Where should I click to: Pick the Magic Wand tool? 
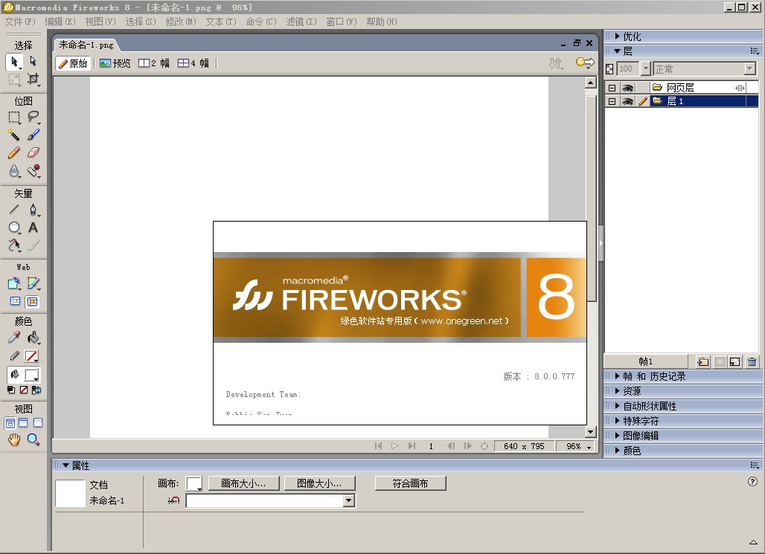(14, 135)
